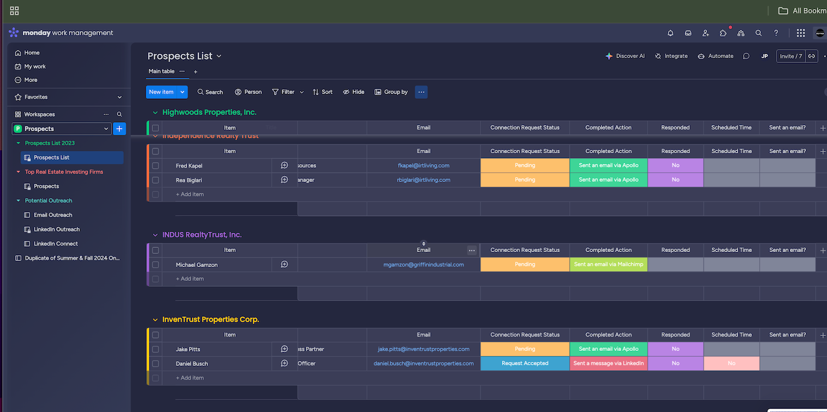Add a column to the InvenTrust group
The image size is (827, 412).
pos(822,335)
